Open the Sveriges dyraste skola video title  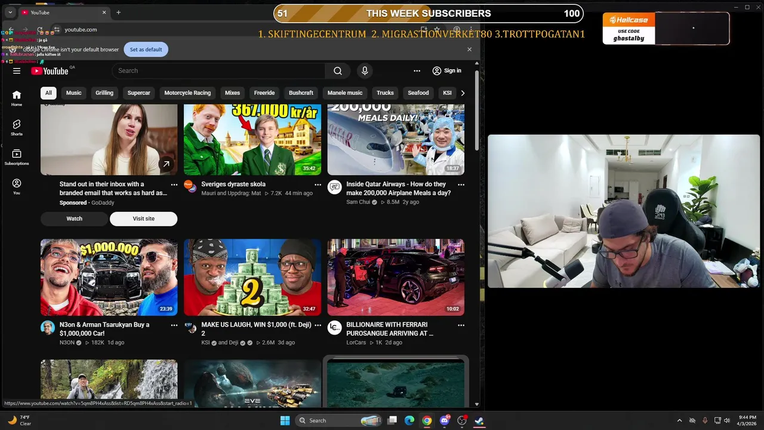point(233,184)
